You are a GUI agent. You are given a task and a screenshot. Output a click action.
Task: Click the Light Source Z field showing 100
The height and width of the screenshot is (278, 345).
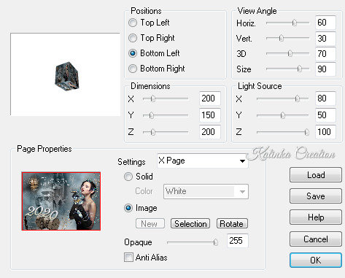pyautogui.click(x=325, y=132)
